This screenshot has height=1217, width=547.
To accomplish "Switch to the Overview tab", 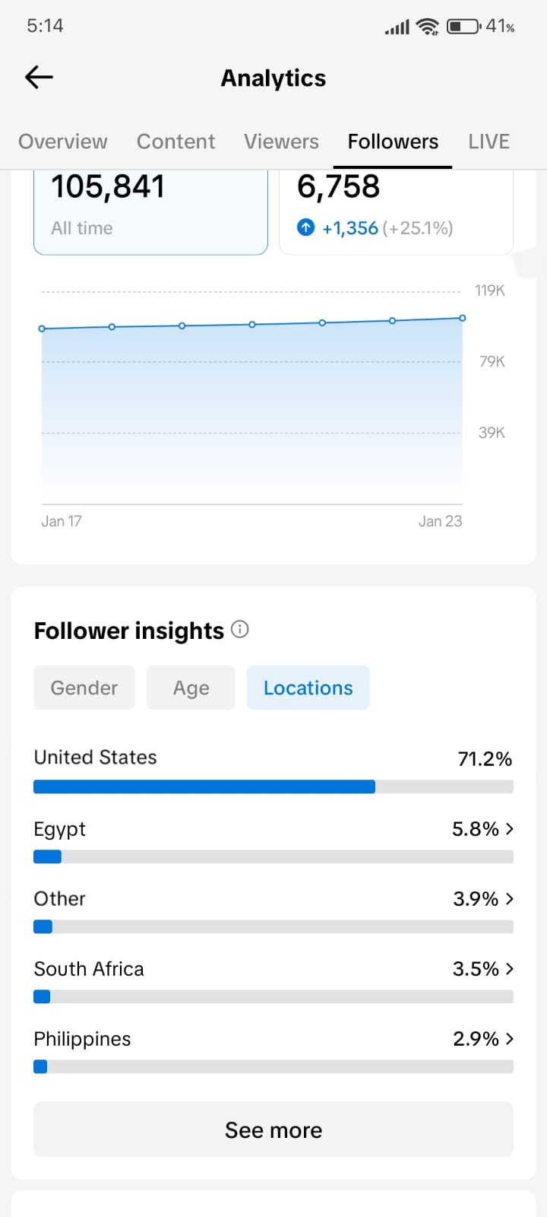I will click(x=63, y=141).
